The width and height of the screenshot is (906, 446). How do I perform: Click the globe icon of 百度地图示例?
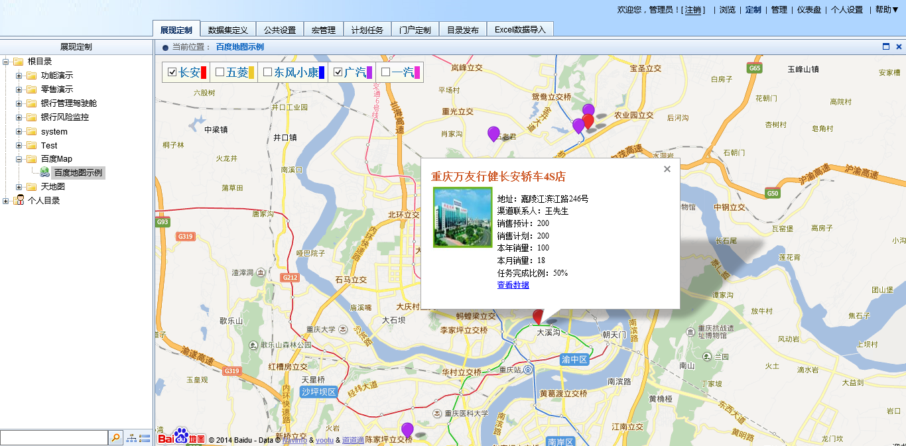pyautogui.click(x=44, y=172)
